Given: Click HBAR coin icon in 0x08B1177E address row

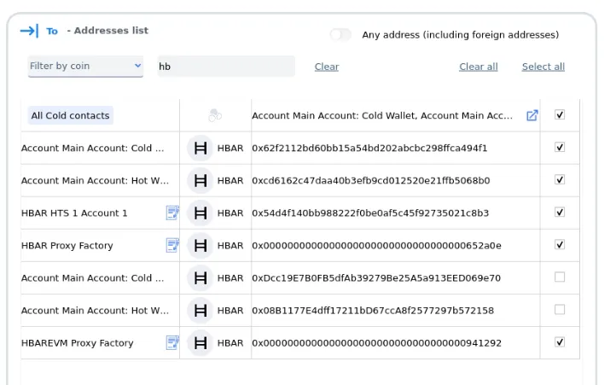Looking at the screenshot, I should 200,310.
